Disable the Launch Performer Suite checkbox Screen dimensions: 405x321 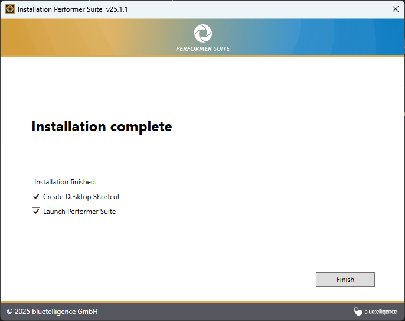click(x=36, y=212)
